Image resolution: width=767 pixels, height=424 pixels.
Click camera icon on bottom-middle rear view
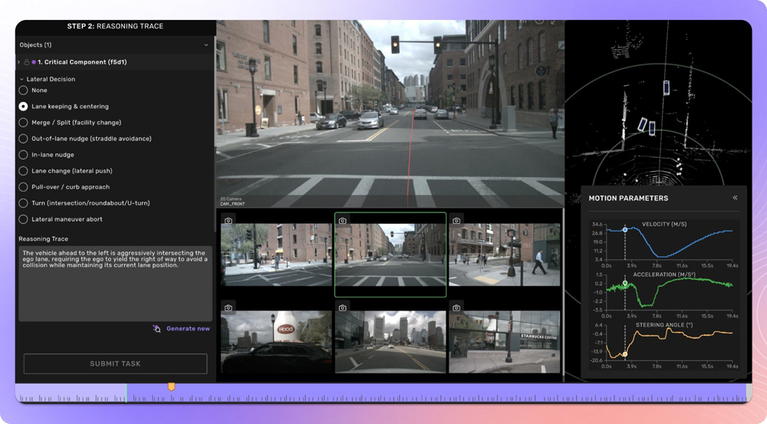(343, 308)
